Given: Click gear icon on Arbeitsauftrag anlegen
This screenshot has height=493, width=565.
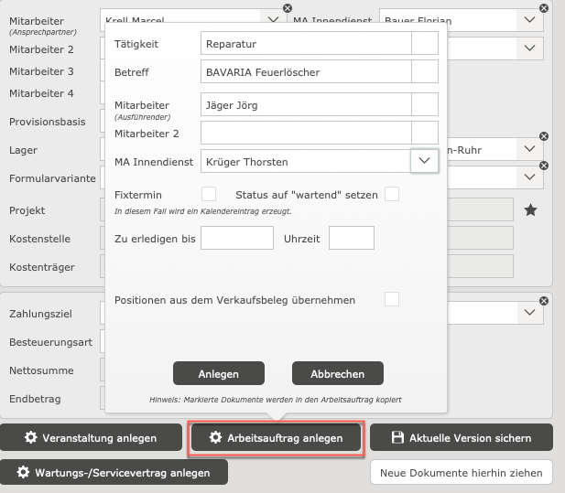Looking at the screenshot, I should pos(215,437).
